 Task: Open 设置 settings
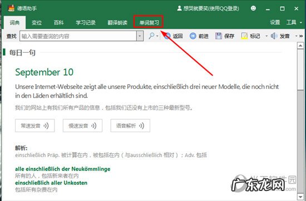click(x=275, y=22)
